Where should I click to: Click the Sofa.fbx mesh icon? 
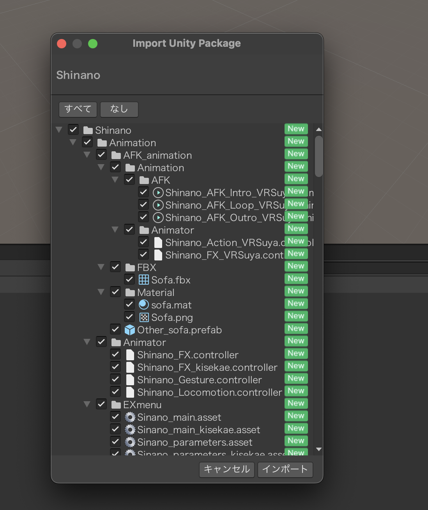[144, 280]
